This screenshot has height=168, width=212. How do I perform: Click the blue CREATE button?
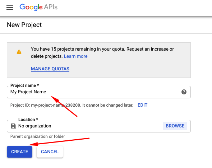click(20, 152)
